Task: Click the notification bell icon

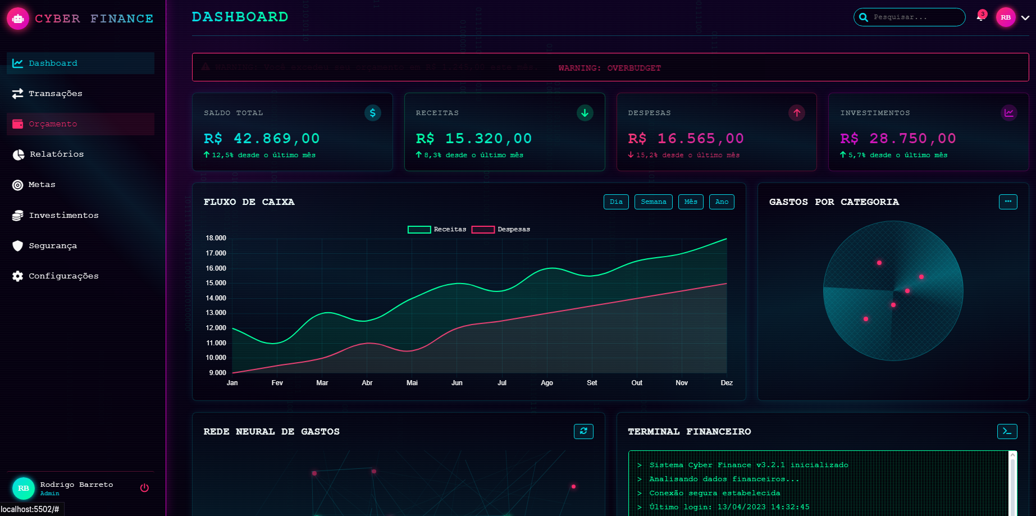Action: pos(980,17)
